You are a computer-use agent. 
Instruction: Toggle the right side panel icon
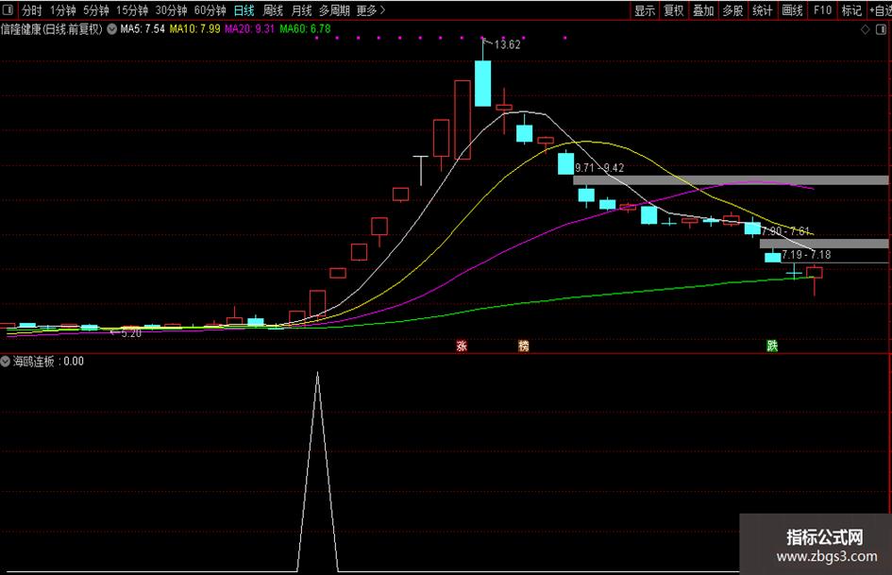point(882,29)
